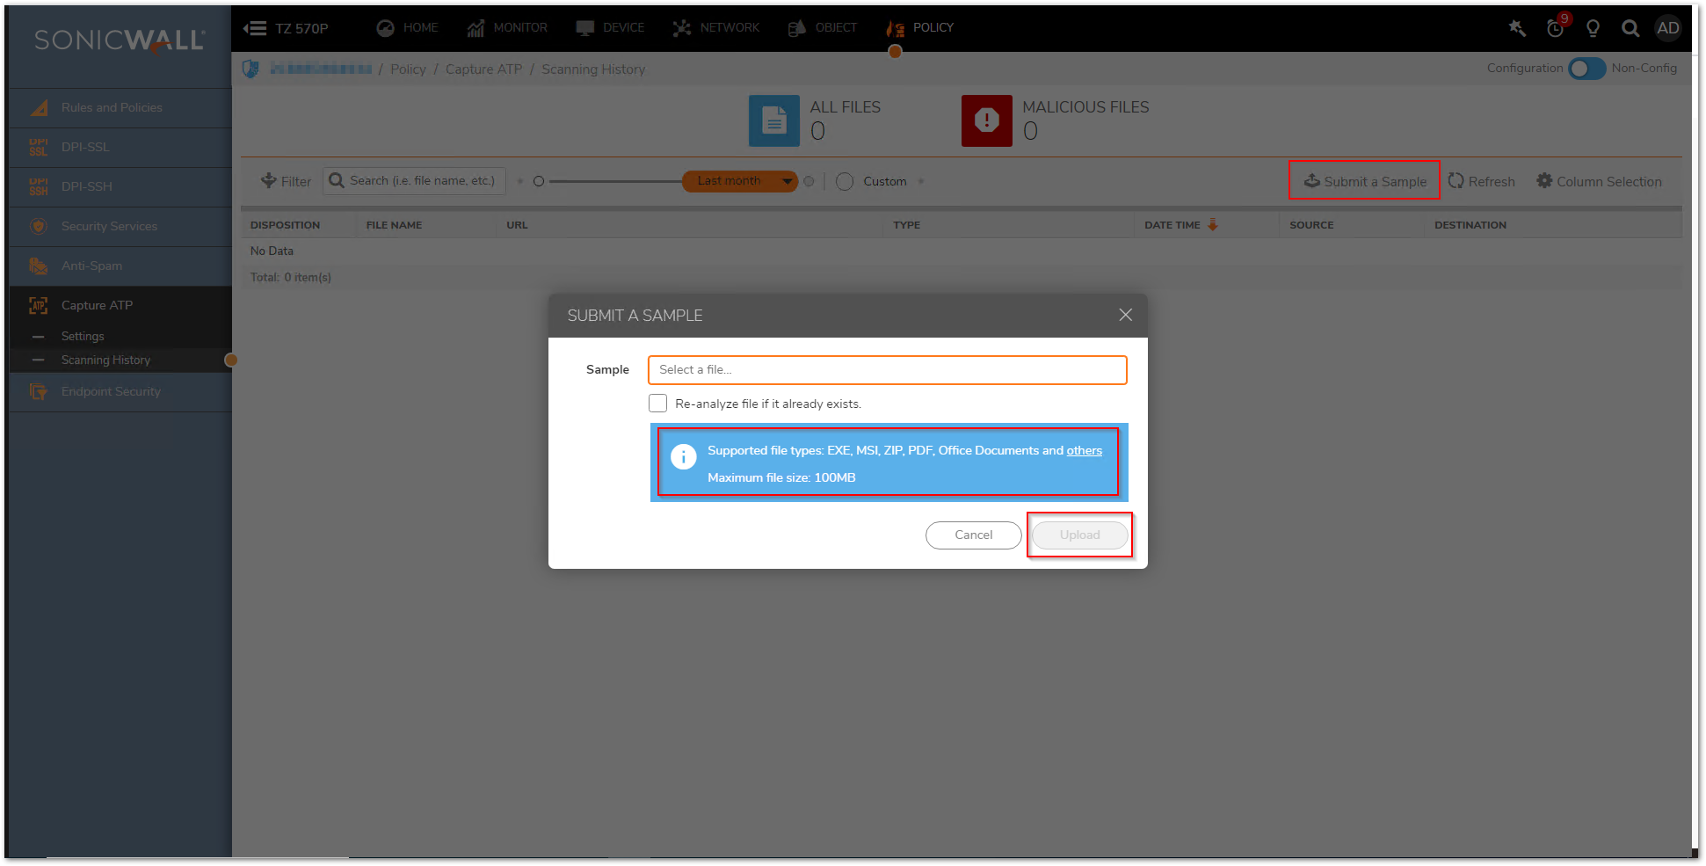The width and height of the screenshot is (1706, 866).
Task: Expand Rules and Policies in sidebar
Action: tap(112, 107)
